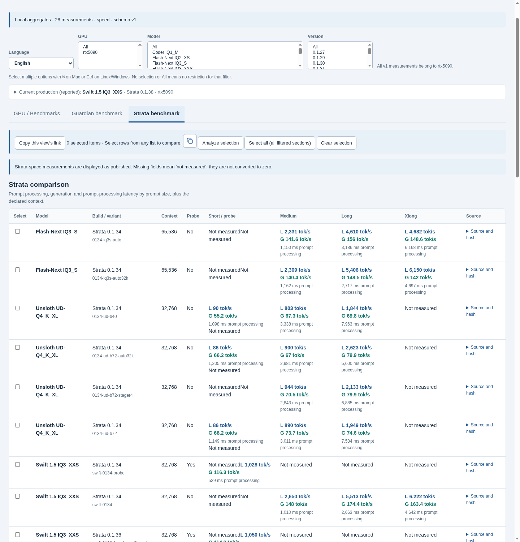520x542 pixels.
Task: Click the page scrollbar's down arrow
Action: pyautogui.click(x=517, y=539)
